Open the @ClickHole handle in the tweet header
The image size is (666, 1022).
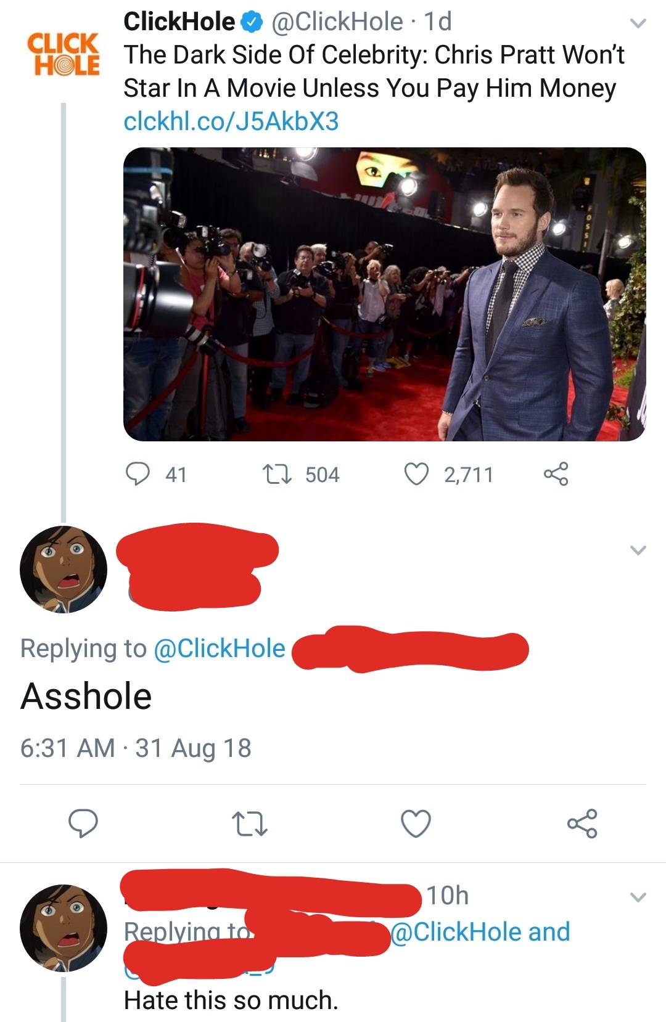(337, 22)
